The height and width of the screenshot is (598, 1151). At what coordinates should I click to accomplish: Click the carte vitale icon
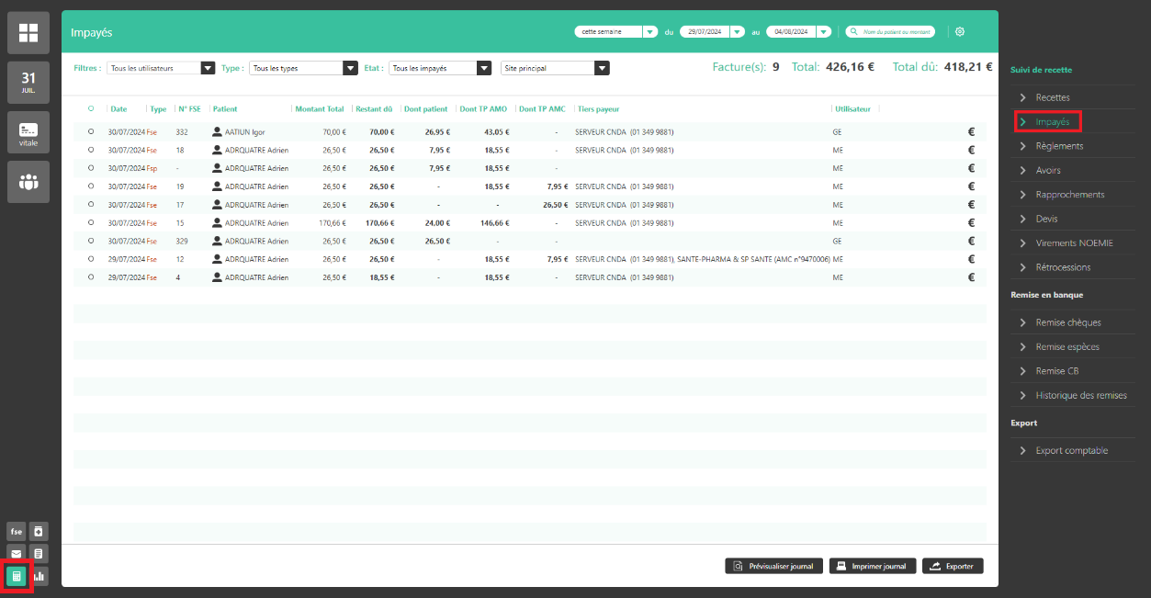tap(28, 132)
